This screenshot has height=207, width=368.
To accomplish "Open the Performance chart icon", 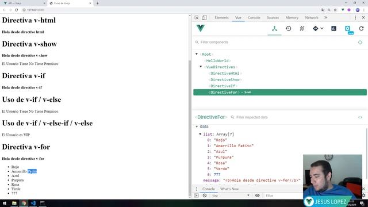I will (x=333, y=29).
